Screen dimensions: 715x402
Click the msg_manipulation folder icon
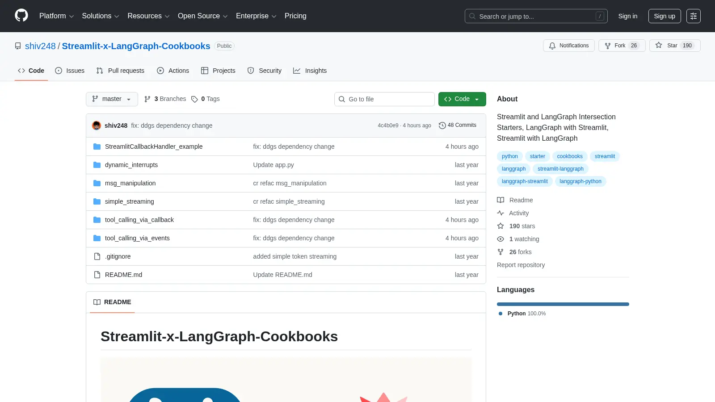click(x=97, y=183)
